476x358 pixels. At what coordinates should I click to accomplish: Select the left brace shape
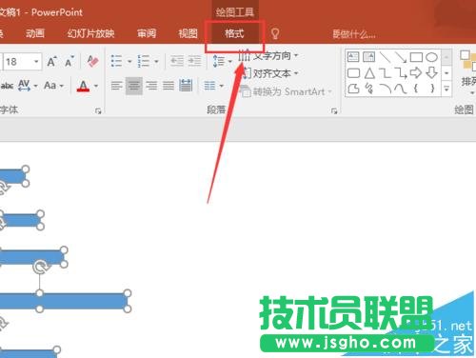(416, 89)
